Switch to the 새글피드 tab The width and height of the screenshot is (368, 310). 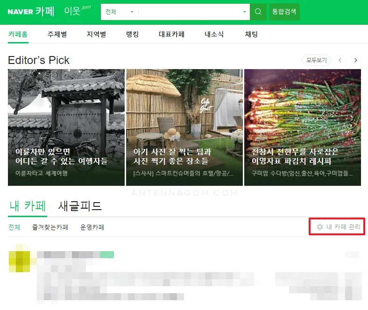pos(80,206)
